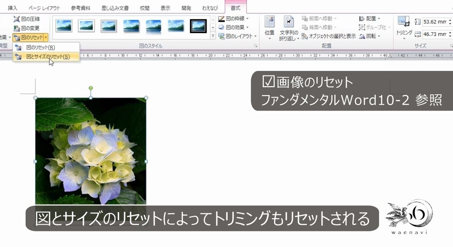
Task: Apply the black double-frame picture style
Action: point(198,26)
